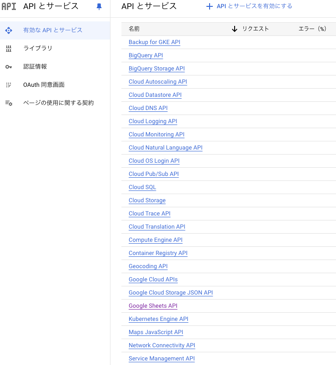Open Google Cloud Storage JSON API
Viewport: 336px width, 365px height.
coord(171,293)
